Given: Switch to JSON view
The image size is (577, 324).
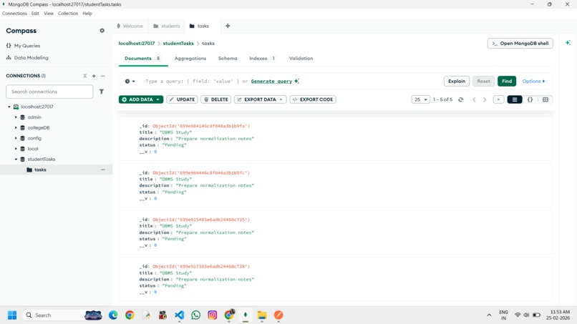Looking at the screenshot, I should [x=530, y=99].
